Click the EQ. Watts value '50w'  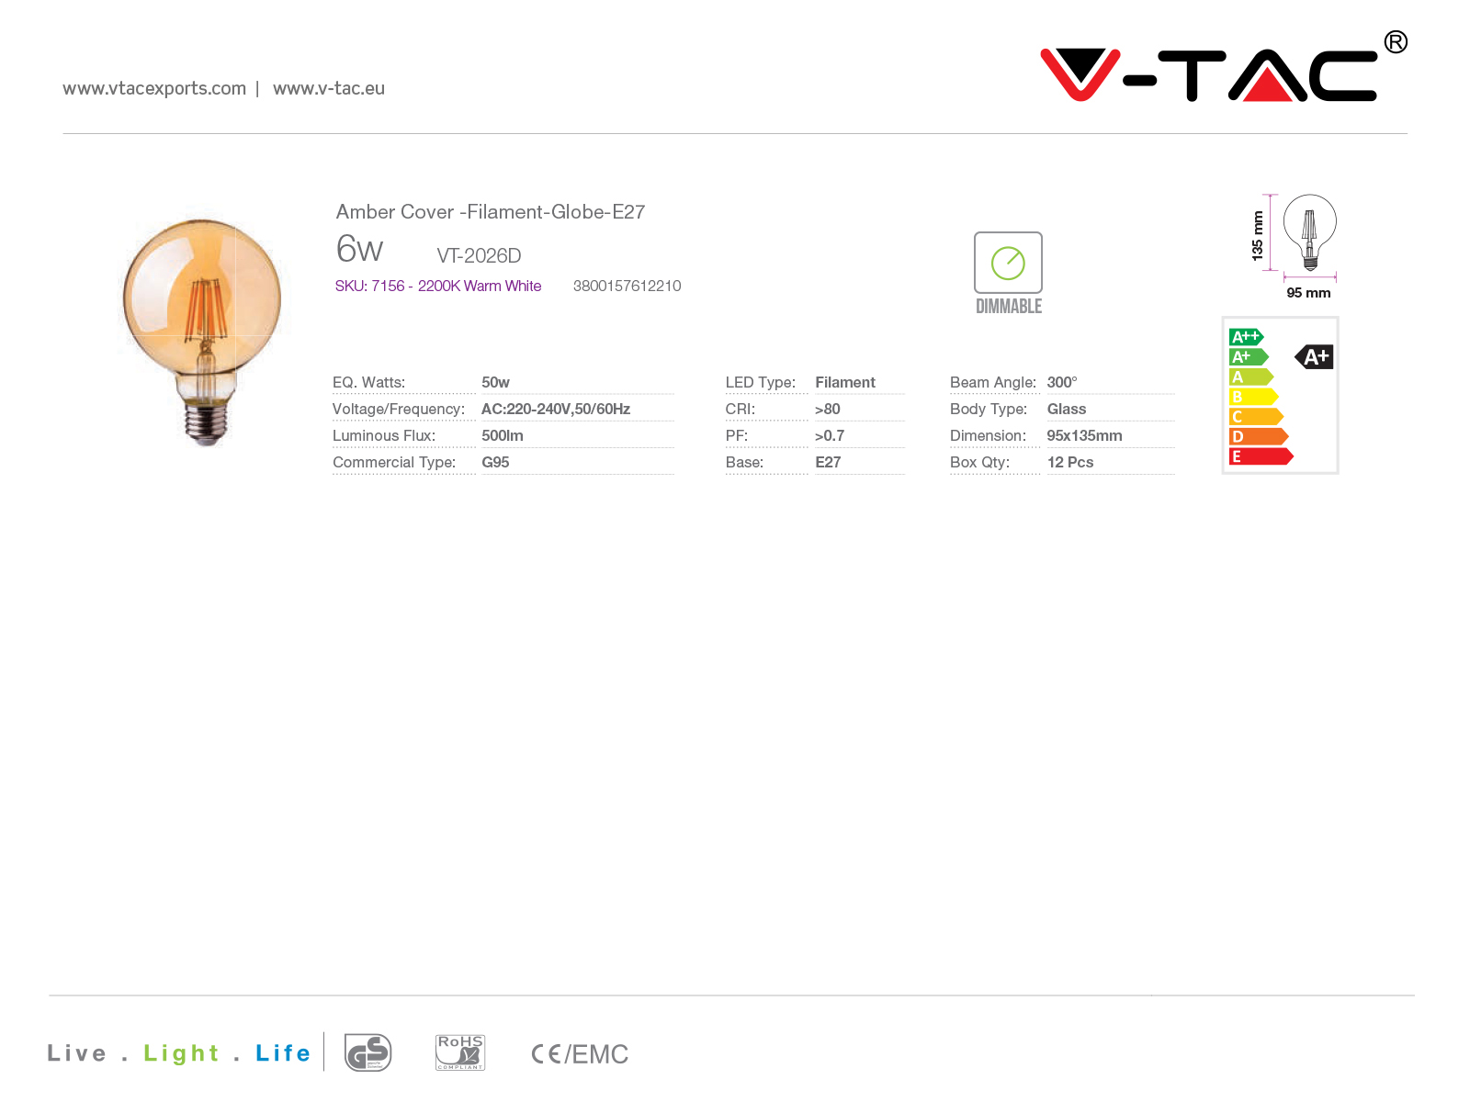pyautogui.click(x=496, y=382)
